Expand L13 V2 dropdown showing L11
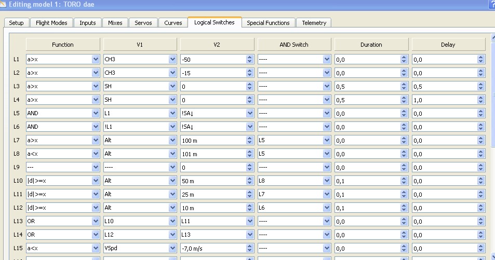The height and width of the screenshot is (260, 495). point(217,221)
